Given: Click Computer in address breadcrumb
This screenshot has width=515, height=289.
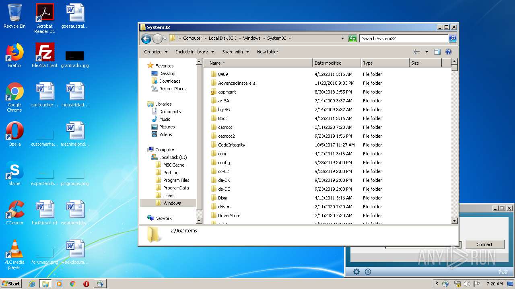Looking at the screenshot, I should [x=192, y=39].
